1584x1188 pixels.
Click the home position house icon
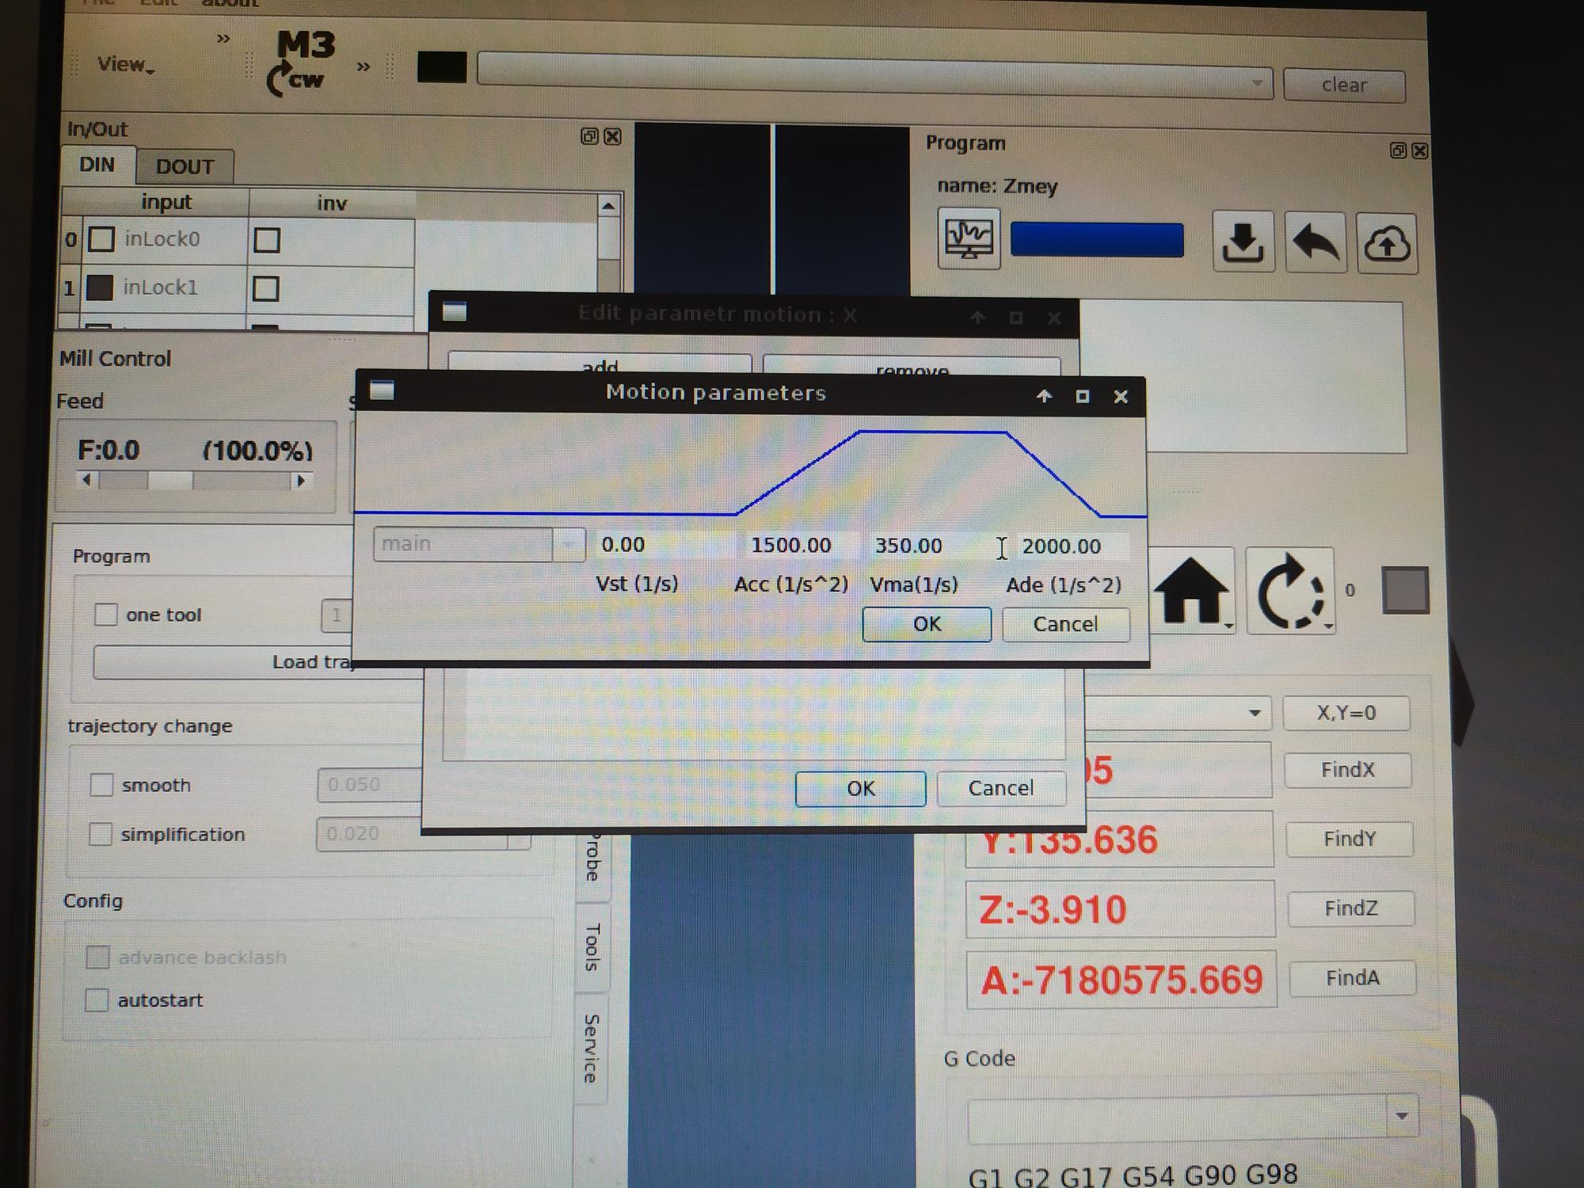pyautogui.click(x=1191, y=590)
